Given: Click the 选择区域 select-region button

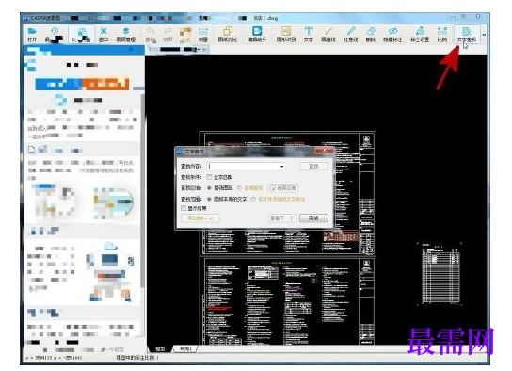Looking at the screenshot, I should click(x=282, y=188).
